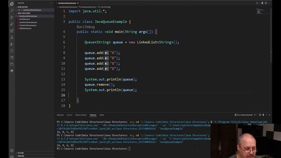Screen dimensions: 281x158
Task: Click the split terminal icon
Action: (260, 115)
